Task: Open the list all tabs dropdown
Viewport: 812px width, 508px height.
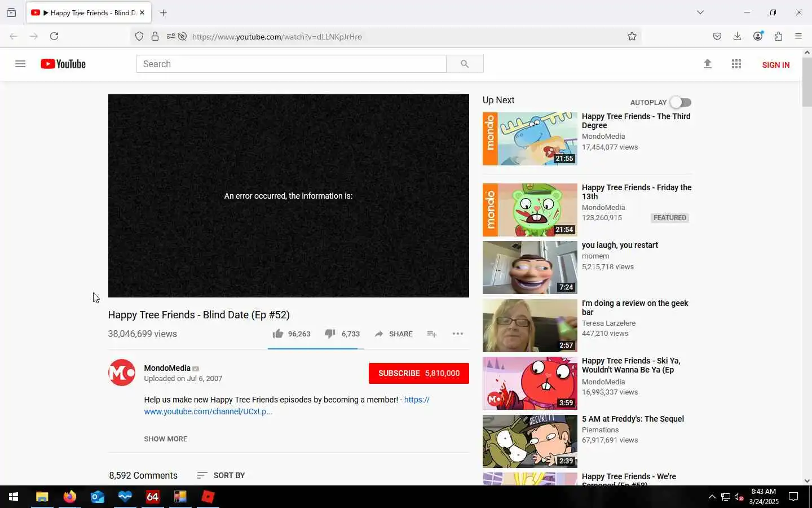Action: 700,12
